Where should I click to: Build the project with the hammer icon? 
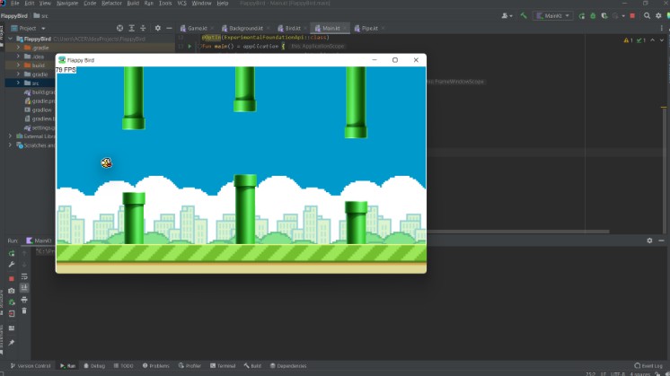(x=524, y=16)
